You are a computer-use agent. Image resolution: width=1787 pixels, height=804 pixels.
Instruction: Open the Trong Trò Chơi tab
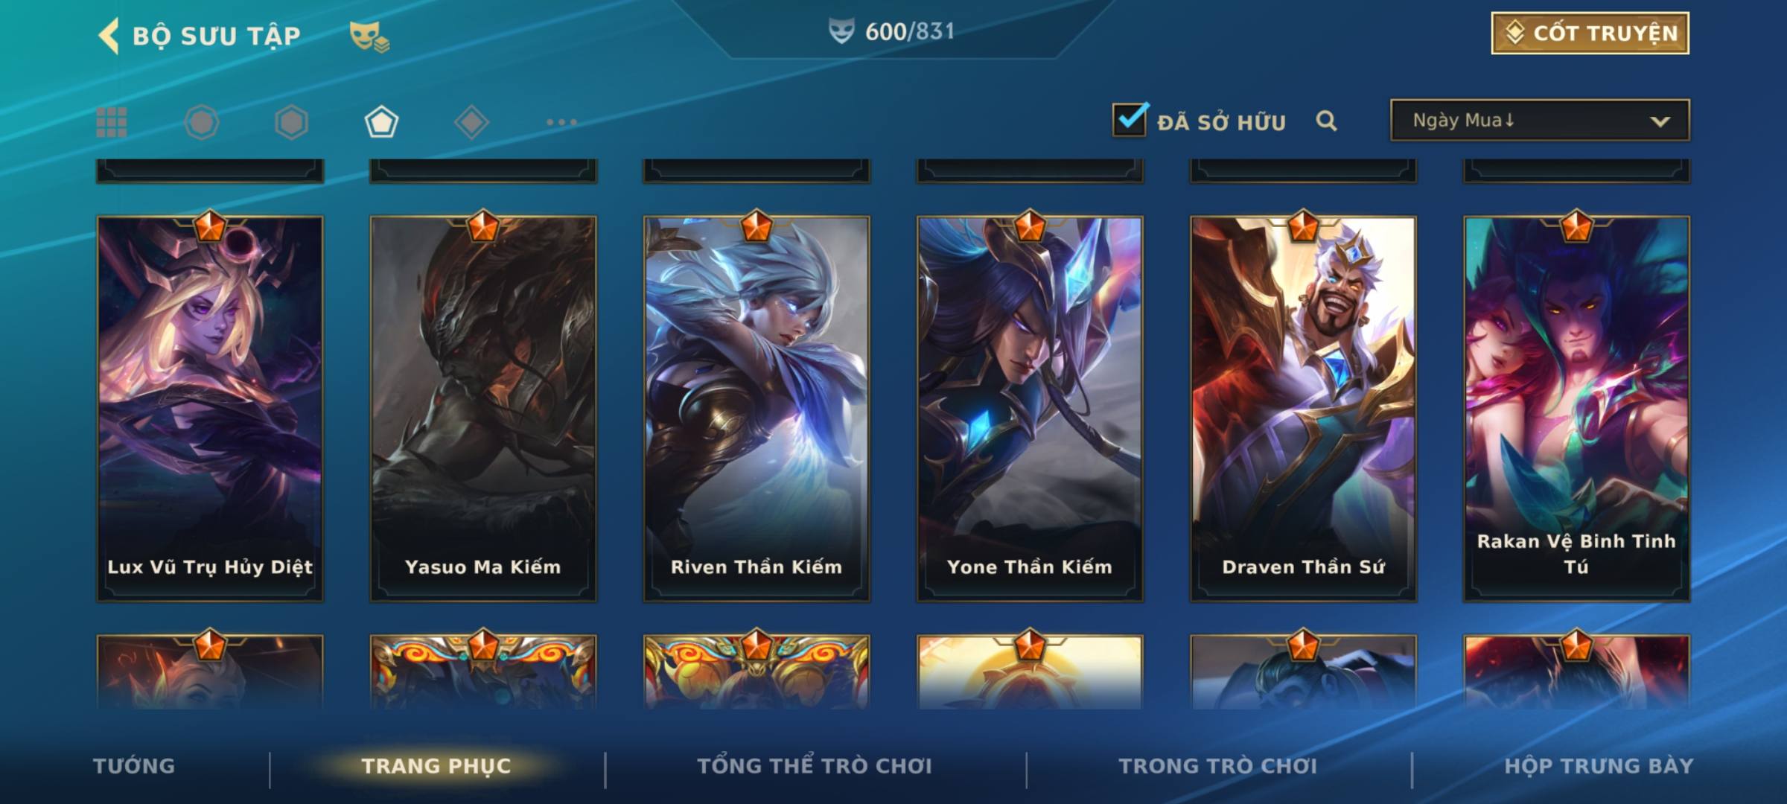[x=1218, y=765]
